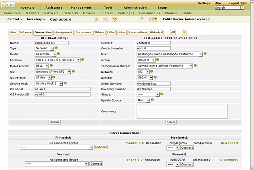Click the checkmark icon in the toolbar

click(141, 19)
